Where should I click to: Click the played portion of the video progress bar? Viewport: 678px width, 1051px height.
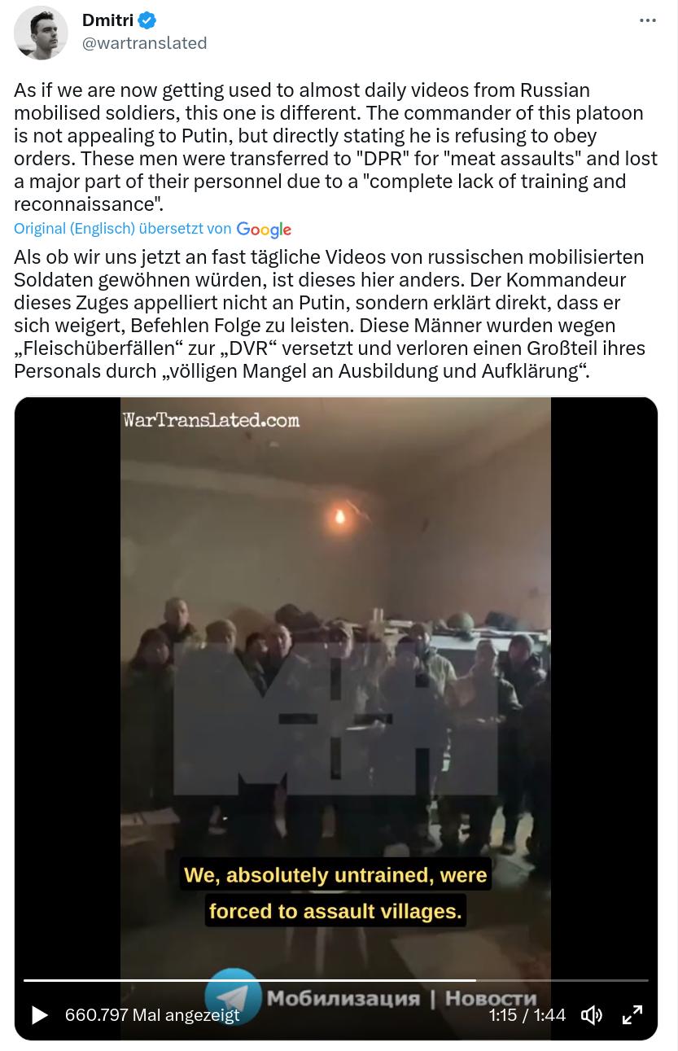(x=249, y=980)
